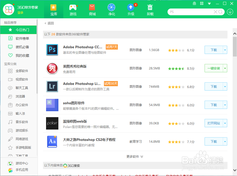Click main list scrollbar up arrow
Image resolution: width=237 pixels, height=176 pixels.
pos(235,34)
